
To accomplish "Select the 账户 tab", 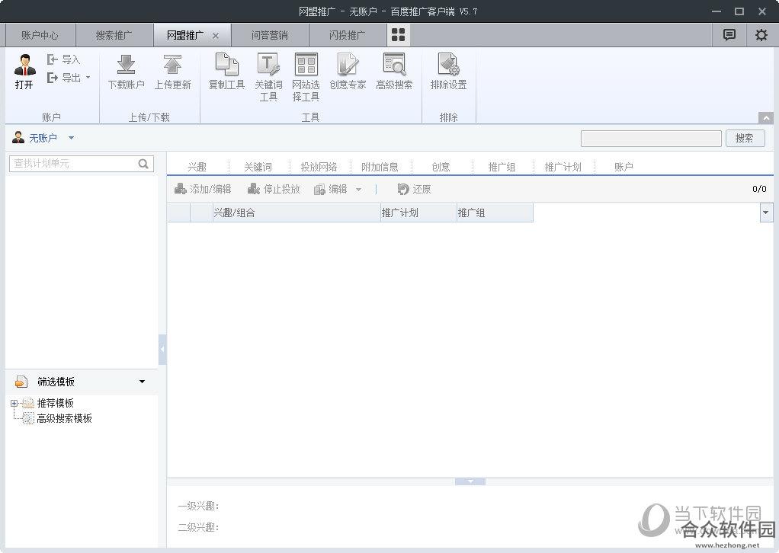I will (624, 167).
